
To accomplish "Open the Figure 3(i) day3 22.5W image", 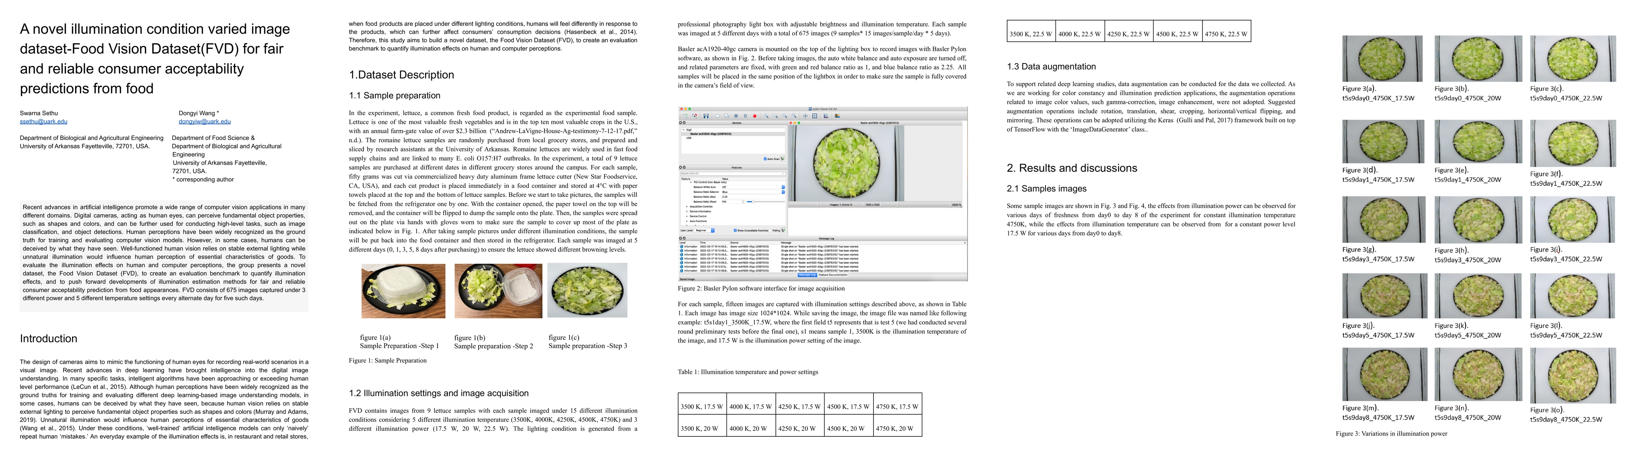I will click(1572, 220).
